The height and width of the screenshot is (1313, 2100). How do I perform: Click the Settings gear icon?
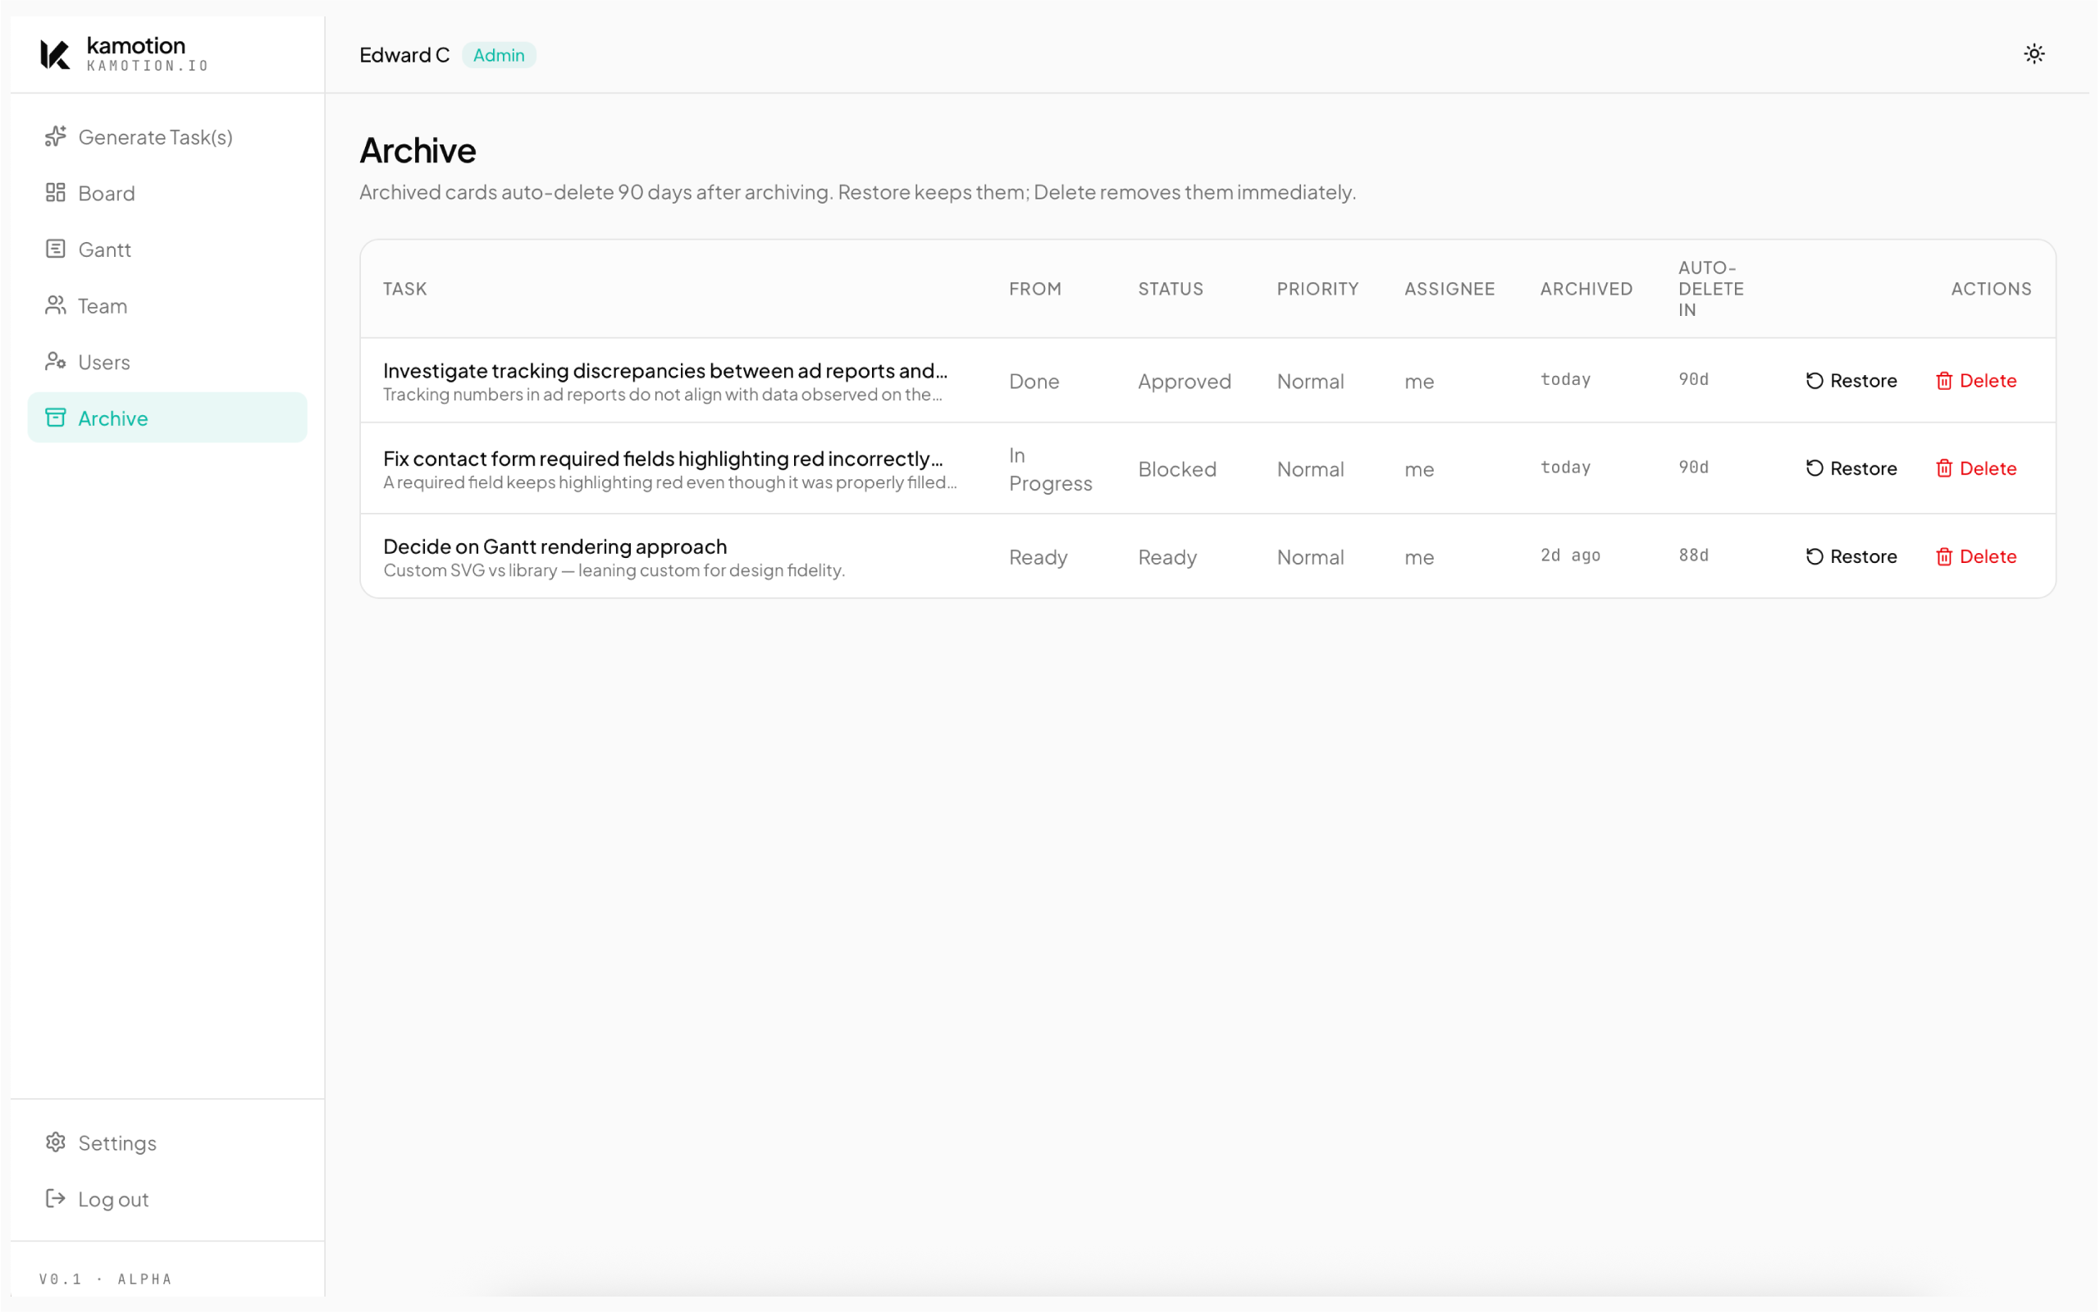click(x=56, y=1142)
